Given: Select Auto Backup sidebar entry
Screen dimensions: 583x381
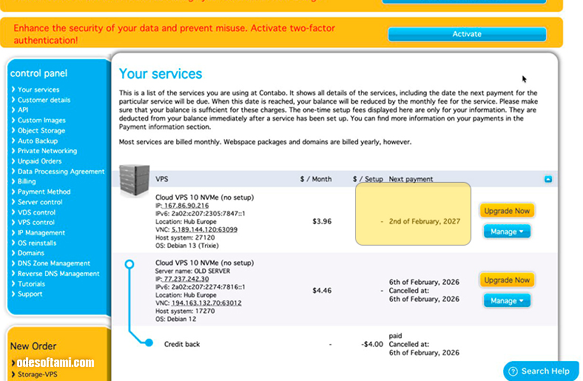Looking at the screenshot, I should pyautogui.click(x=38, y=141).
